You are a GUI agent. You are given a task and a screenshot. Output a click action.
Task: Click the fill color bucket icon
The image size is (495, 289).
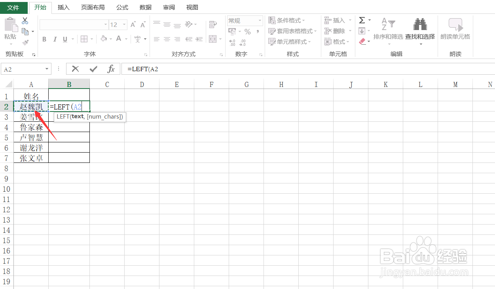(x=104, y=39)
